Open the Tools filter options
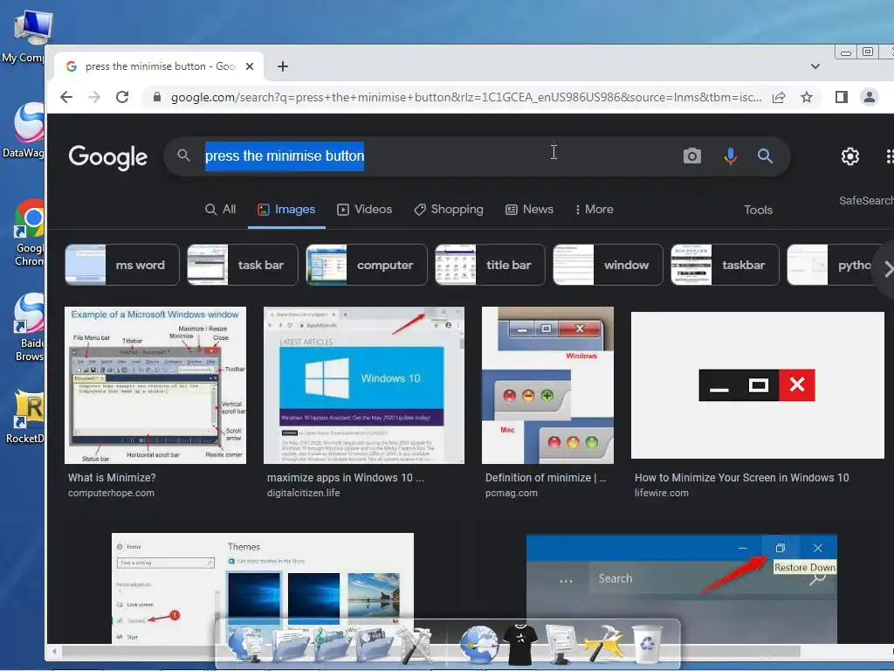The width and height of the screenshot is (894, 671). point(759,210)
